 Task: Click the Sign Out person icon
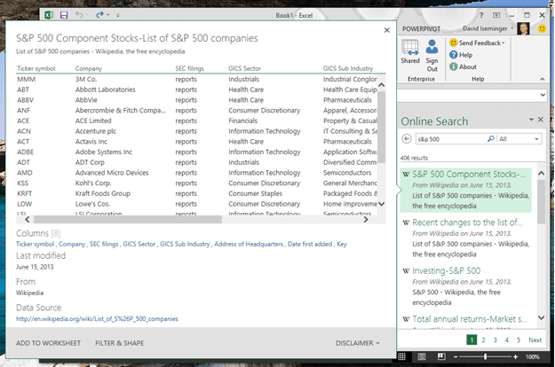pos(432,56)
